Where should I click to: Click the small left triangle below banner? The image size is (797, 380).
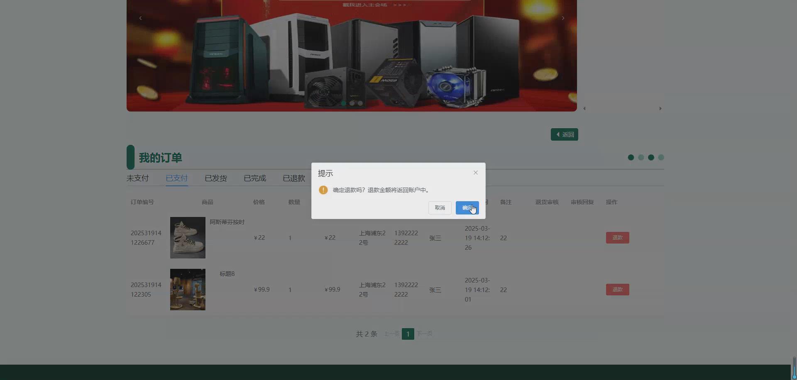tap(584, 109)
